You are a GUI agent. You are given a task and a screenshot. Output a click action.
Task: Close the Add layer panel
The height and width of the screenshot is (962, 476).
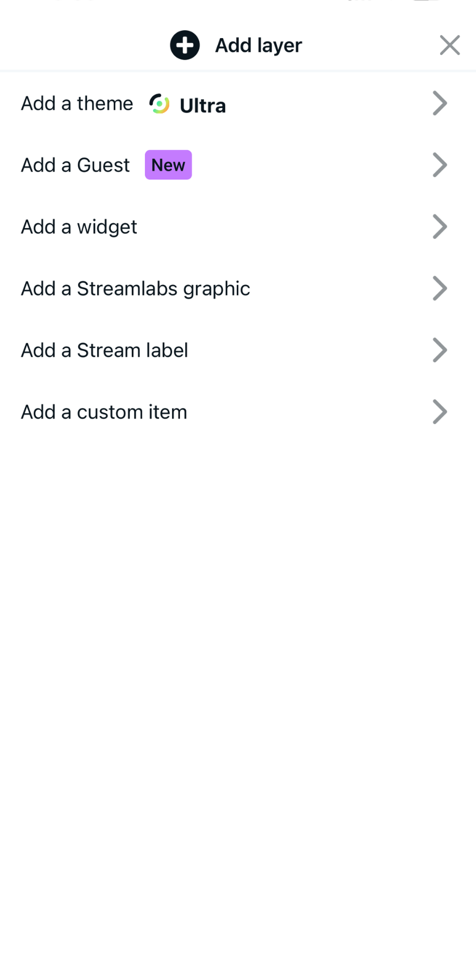point(450,45)
